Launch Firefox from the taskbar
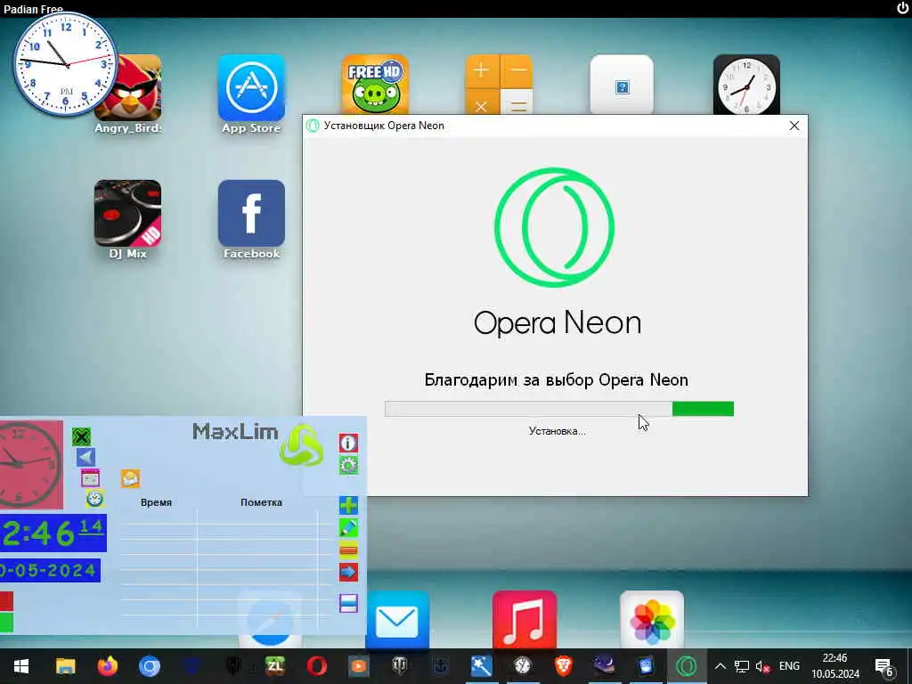Viewport: 912px width, 684px height. point(107,666)
